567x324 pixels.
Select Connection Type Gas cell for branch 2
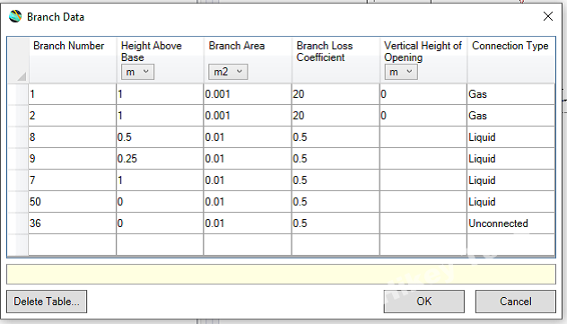pos(510,116)
